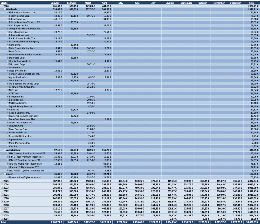Image resolution: width=260 pixels, height=224 pixels.
Task: Collapse the 2026 year row
Action: [x=2, y=6]
